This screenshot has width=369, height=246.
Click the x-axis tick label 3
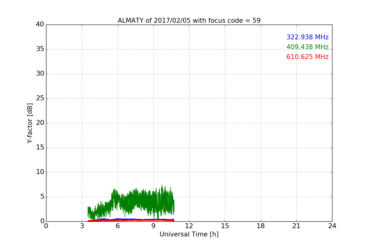point(82,226)
